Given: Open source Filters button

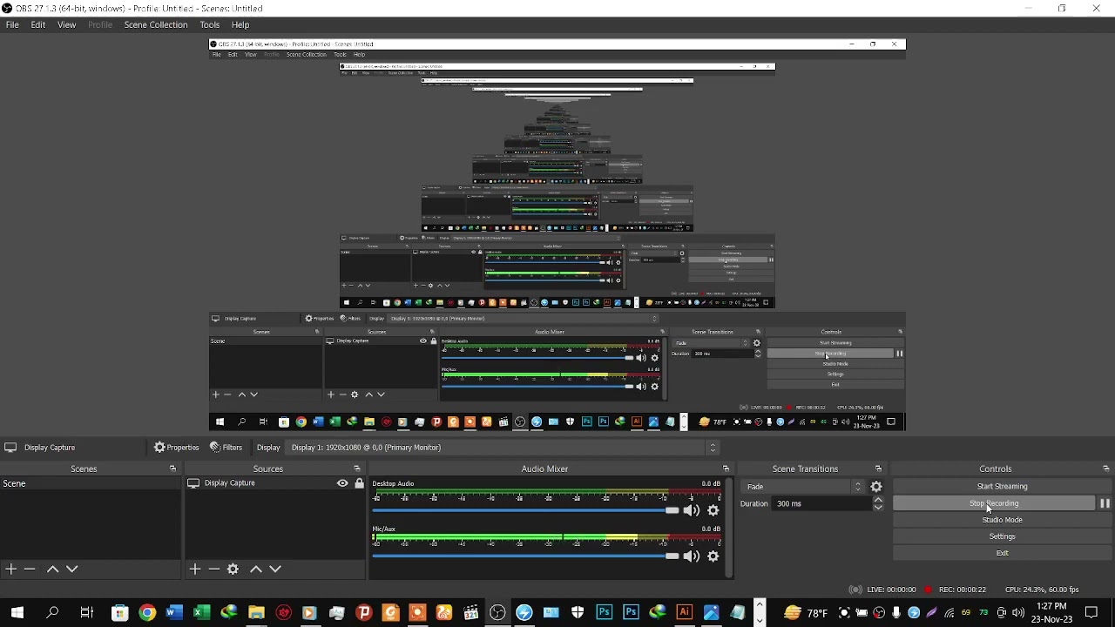Looking at the screenshot, I should pyautogui.click(x=226, y=448).
